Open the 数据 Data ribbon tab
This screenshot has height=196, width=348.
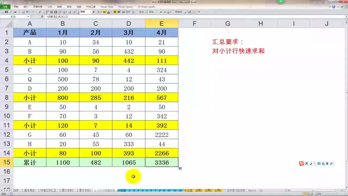coord(59,7)
